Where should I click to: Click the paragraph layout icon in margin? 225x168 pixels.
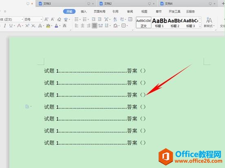point(27,107)
